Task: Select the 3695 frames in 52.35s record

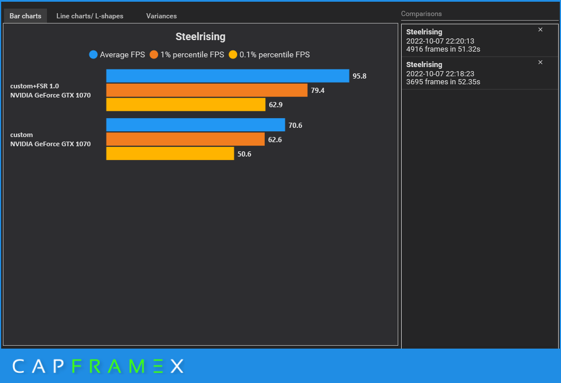Action: tap(480, 73)
